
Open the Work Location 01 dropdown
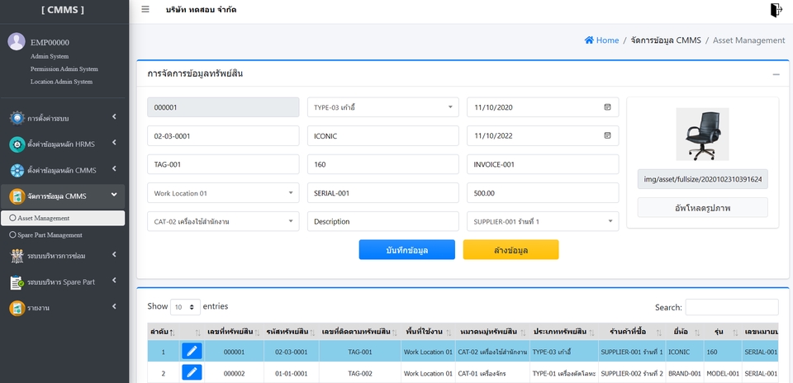pos(223,193)
